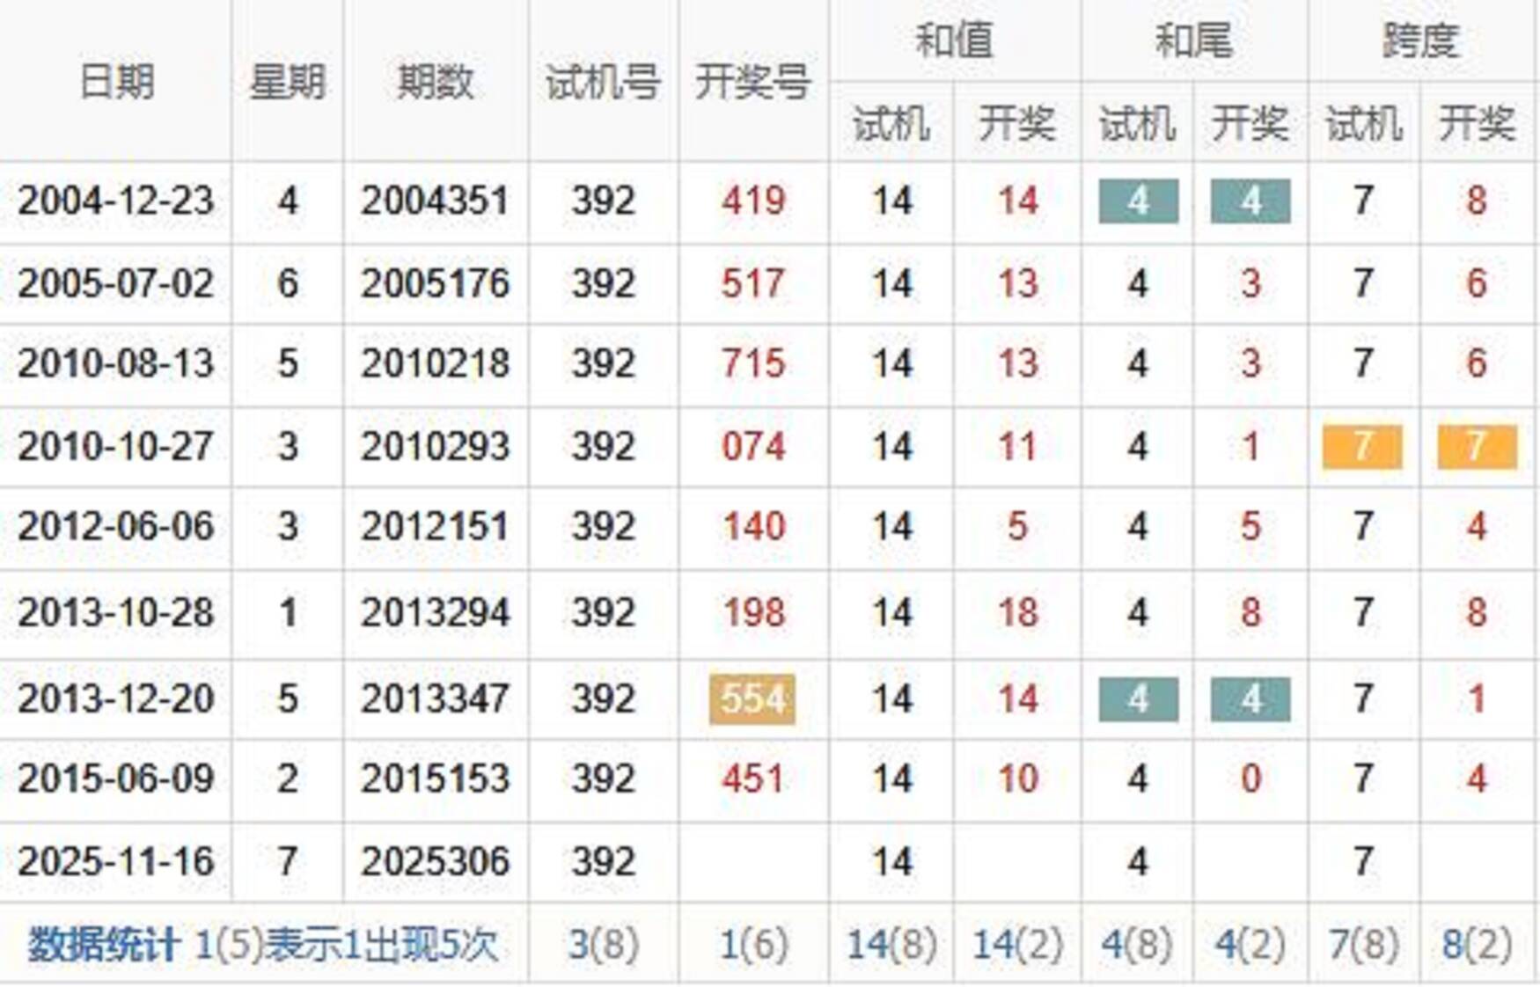Select the 期数 column header
The width and height of the screenshot is (1540, 987).
coord(436,82)
